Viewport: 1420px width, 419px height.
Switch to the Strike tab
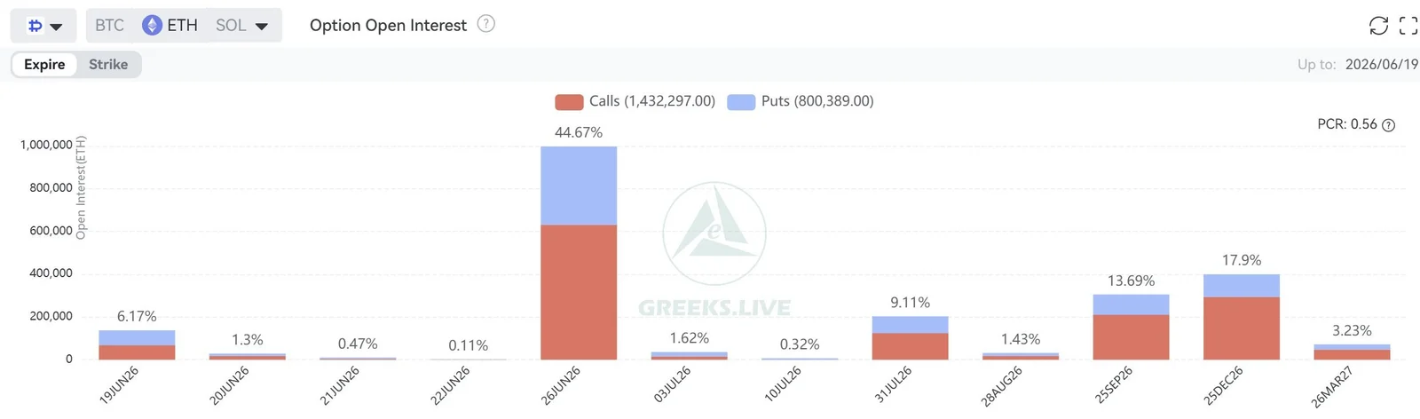point(108,64)
